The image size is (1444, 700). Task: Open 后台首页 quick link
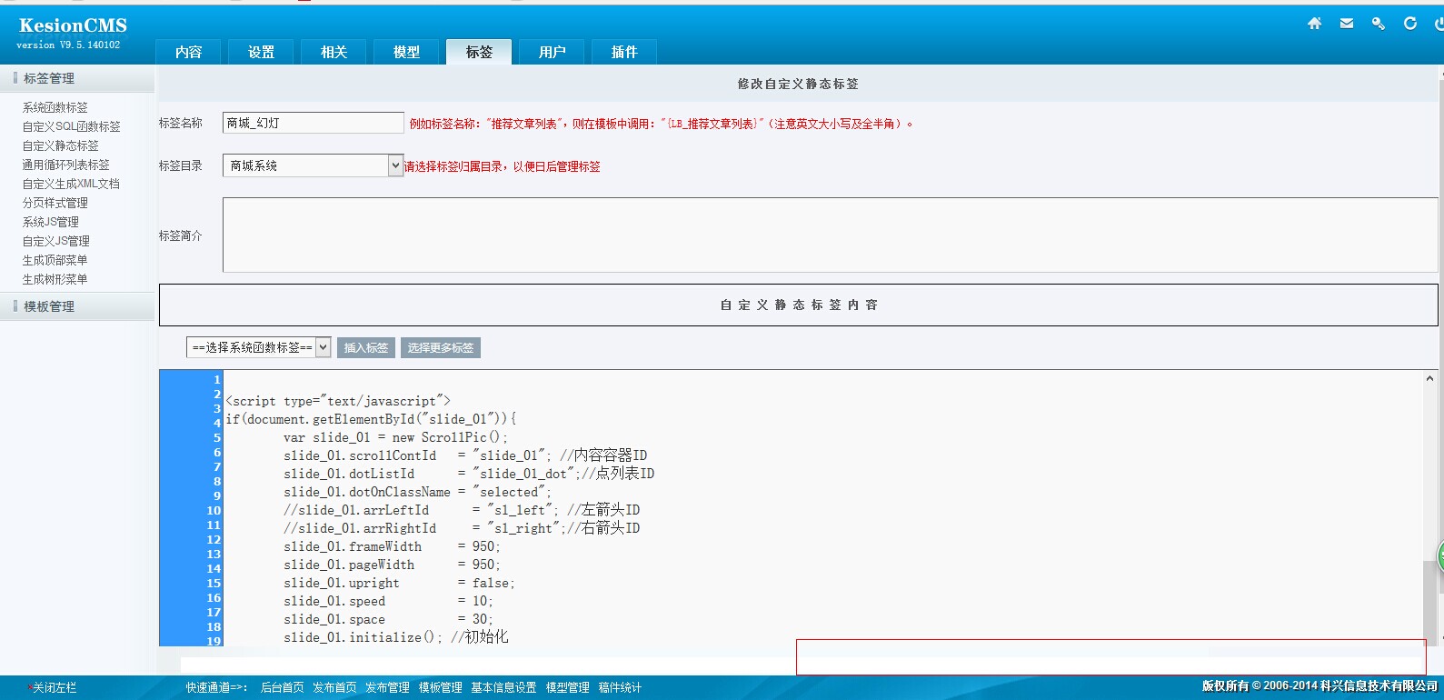pos(282,687)
